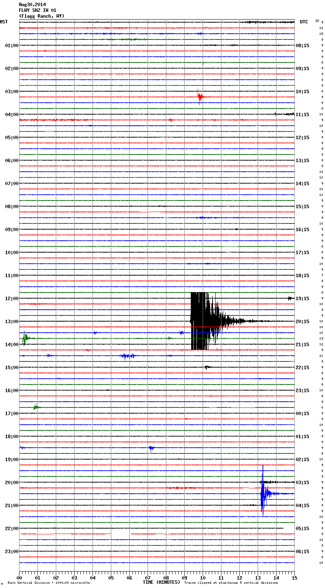
Task: Click minute 13 on the bottom axis
Action: pos(258,578)
